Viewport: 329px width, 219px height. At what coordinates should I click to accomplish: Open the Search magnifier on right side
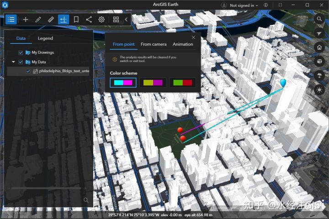(x=319, y=19)
